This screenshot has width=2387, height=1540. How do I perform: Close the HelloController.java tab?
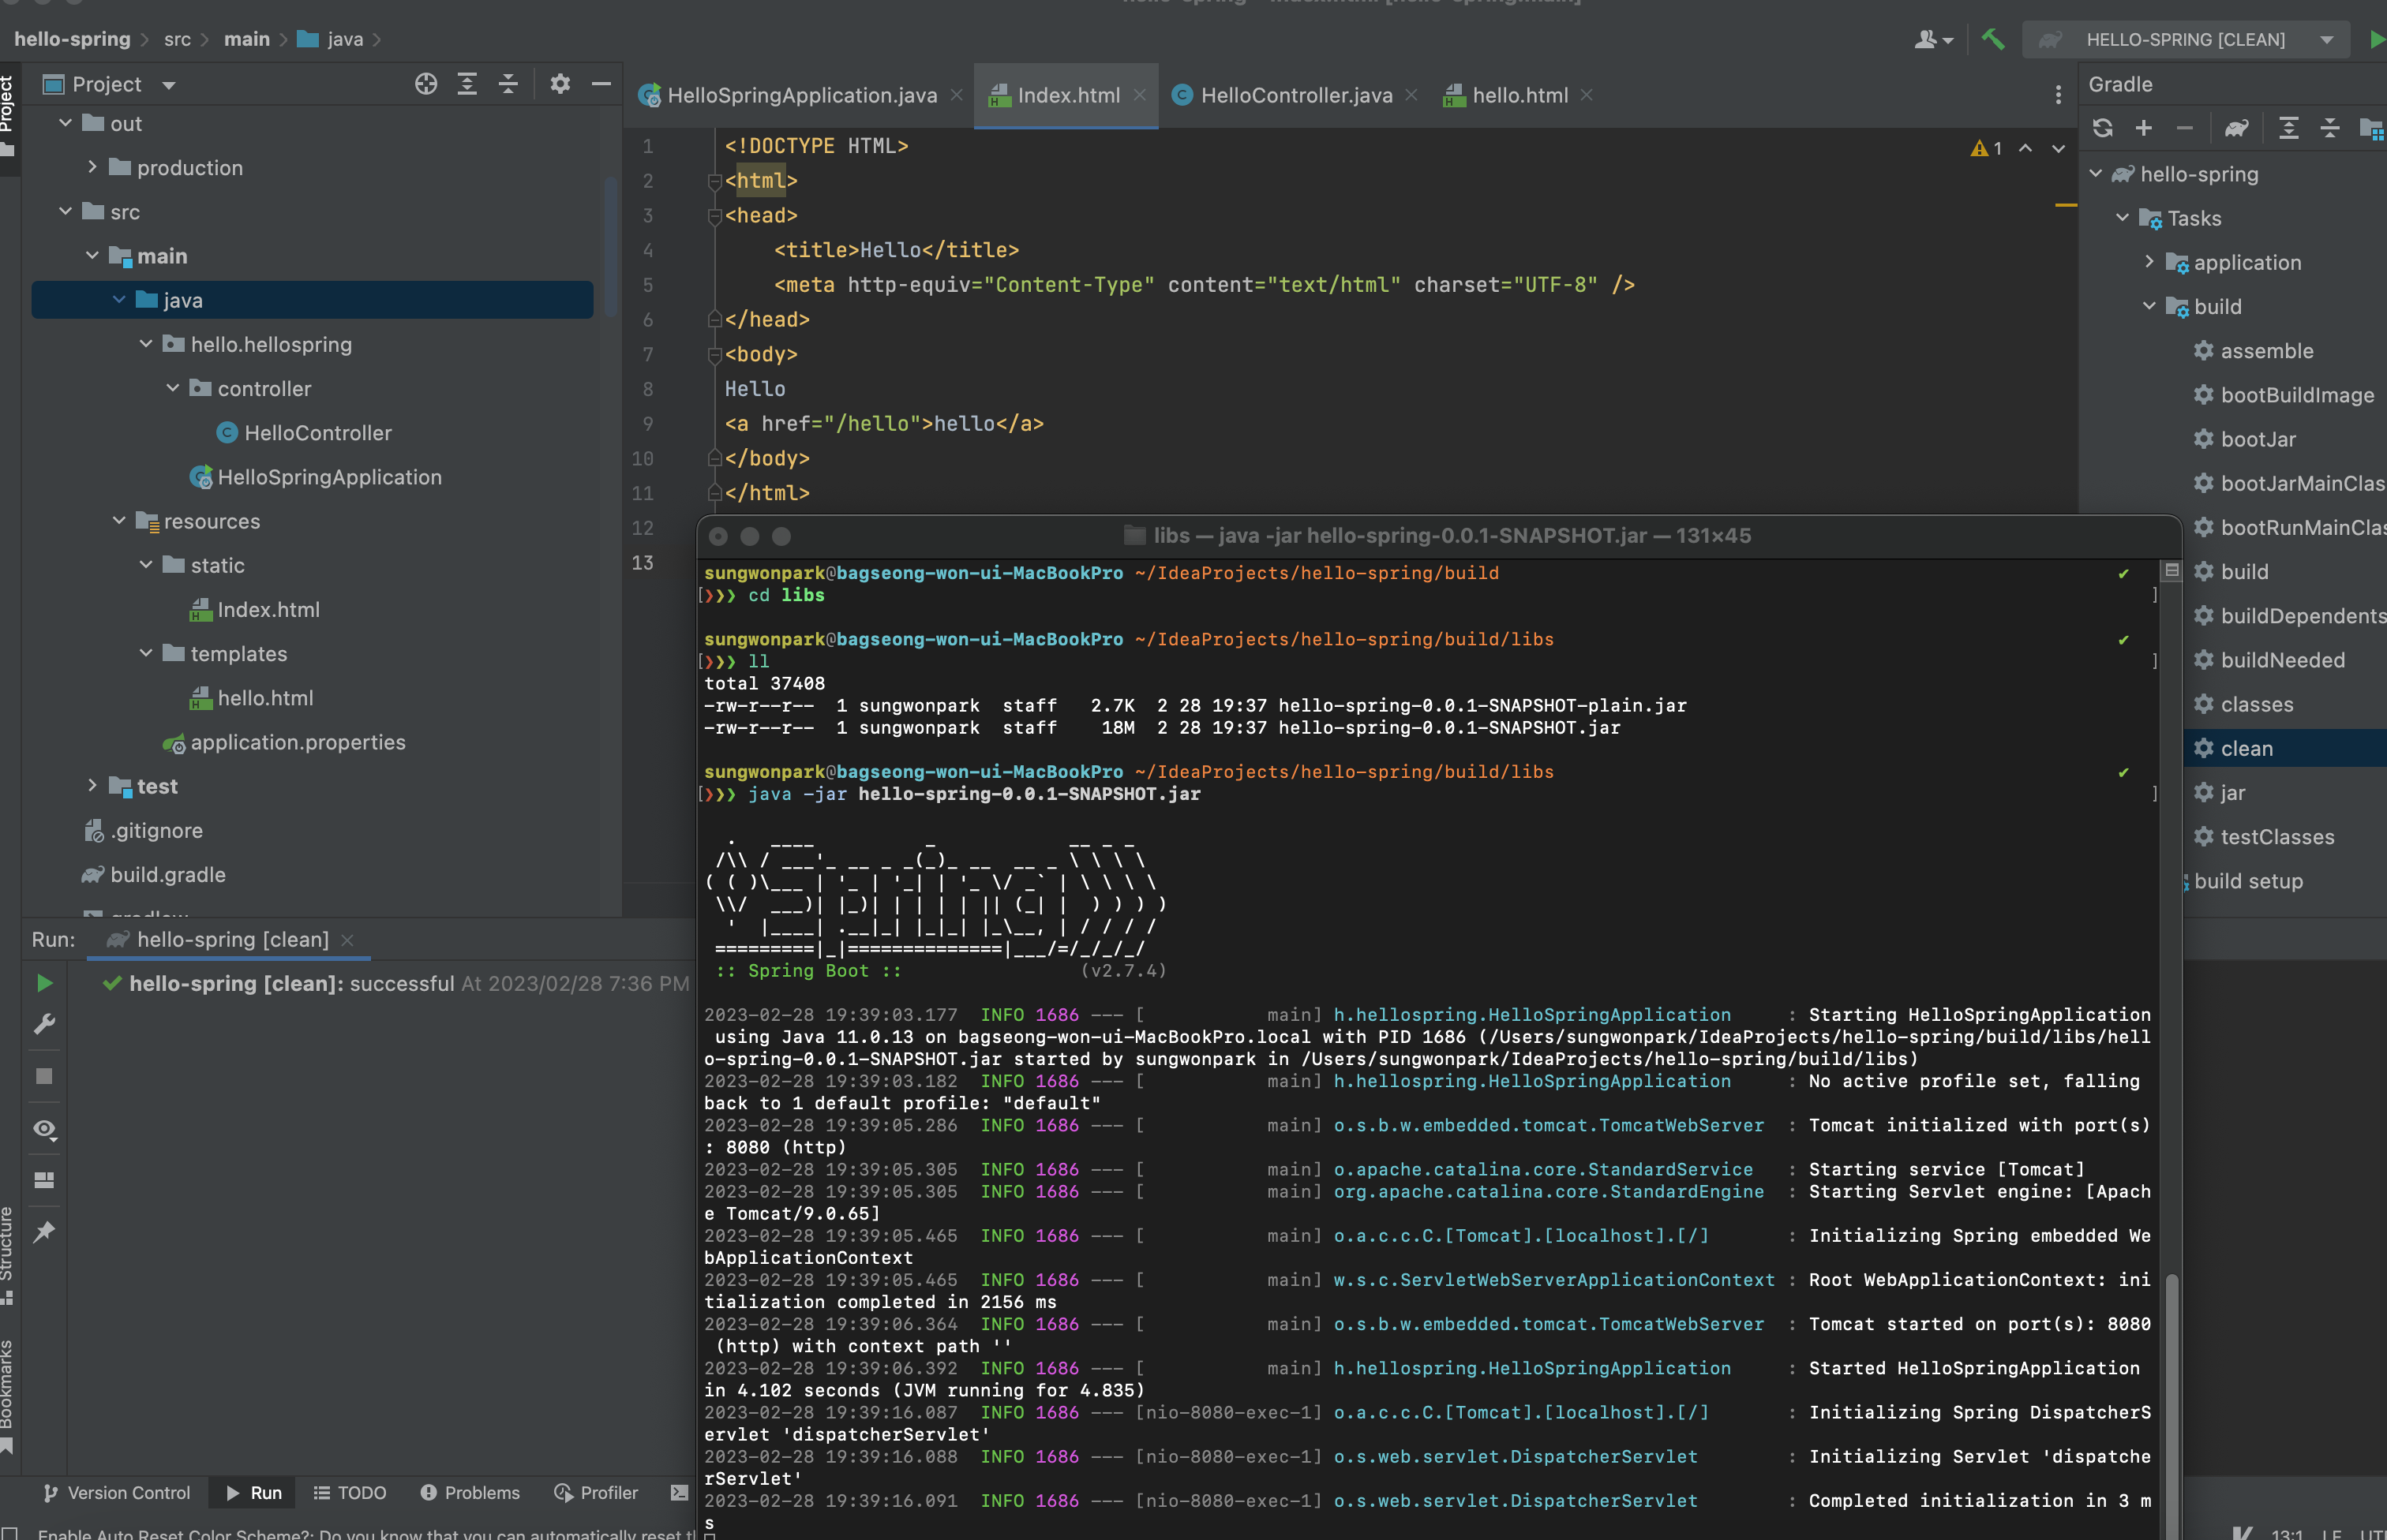tap(1411, 95)
